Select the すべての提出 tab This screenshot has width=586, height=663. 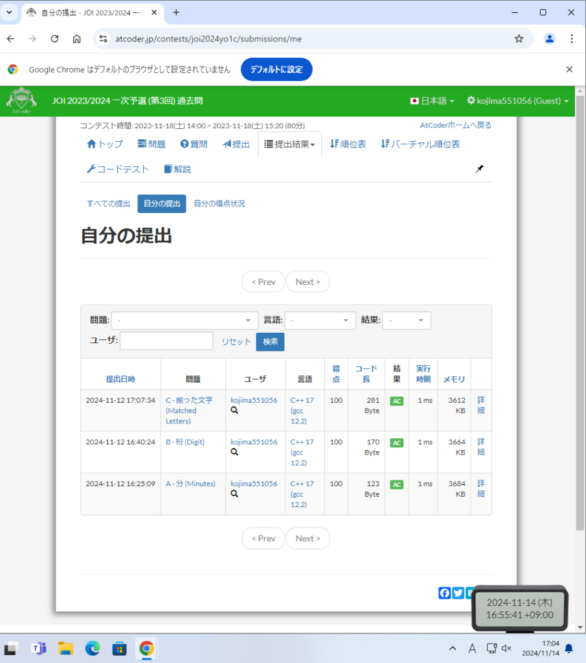(109, 204)
